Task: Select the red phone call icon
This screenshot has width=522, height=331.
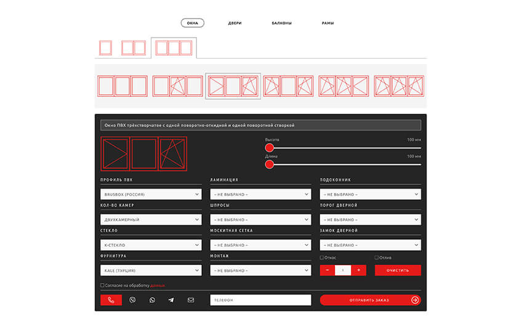Action: (111, 300)
